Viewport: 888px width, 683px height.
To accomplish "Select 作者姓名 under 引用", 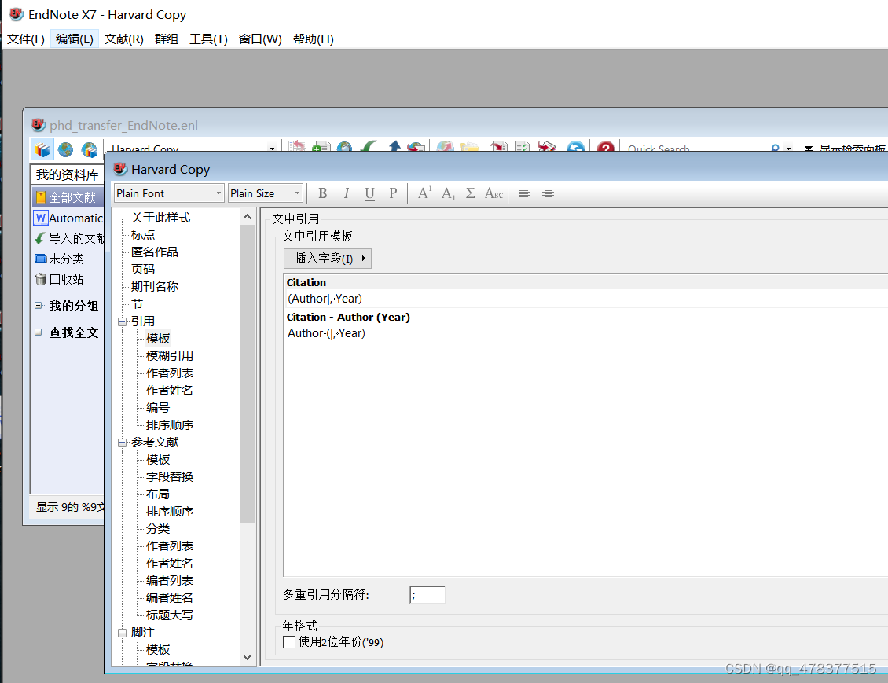I will coord(170,390).
